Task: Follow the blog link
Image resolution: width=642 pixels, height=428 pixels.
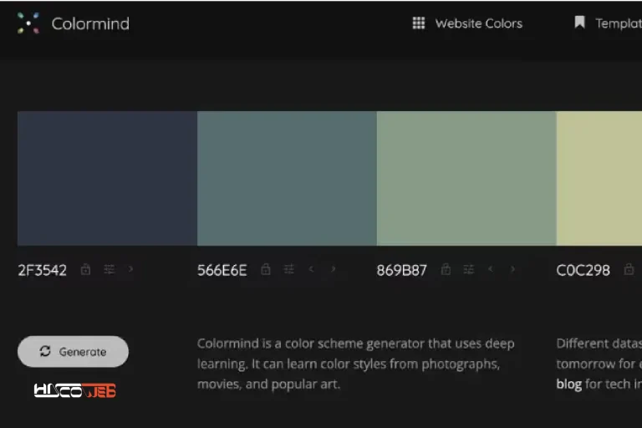Action: [x=568, y=385]
